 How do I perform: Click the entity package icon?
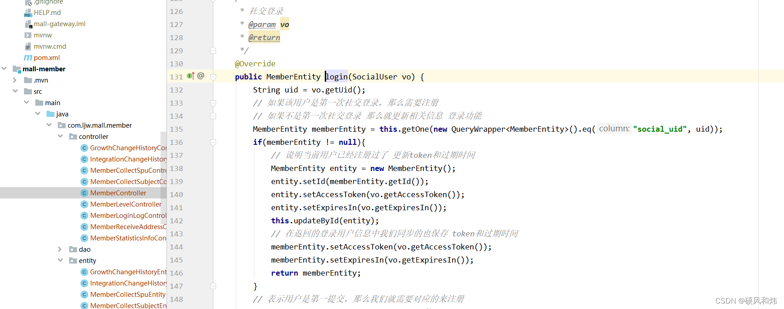[x=73, y=261]
